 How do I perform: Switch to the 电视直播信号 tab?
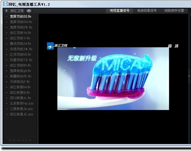tap(120, 11)
